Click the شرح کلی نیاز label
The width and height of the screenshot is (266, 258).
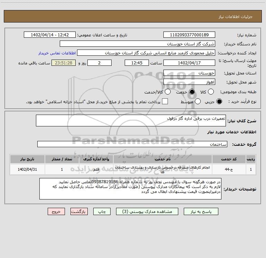coord(242,121)
